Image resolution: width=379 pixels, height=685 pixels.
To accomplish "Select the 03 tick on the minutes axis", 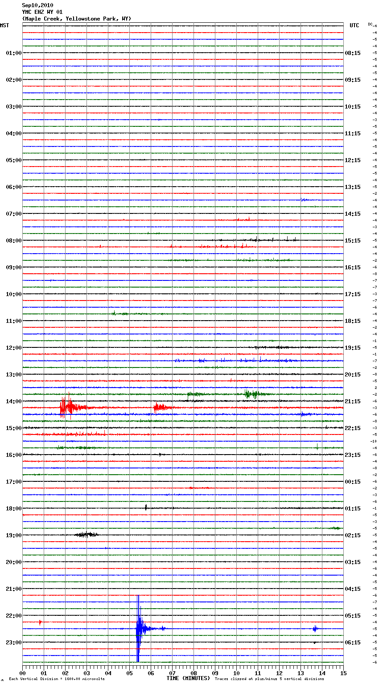I will point(87,673).
